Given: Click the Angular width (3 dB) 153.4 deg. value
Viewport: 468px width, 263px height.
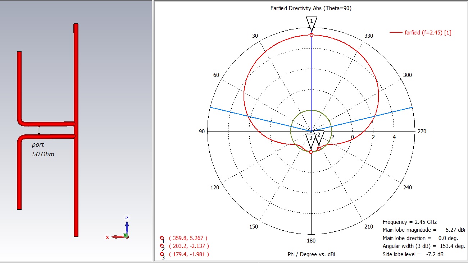Looking at the screenshot, I should click(453, 246).
